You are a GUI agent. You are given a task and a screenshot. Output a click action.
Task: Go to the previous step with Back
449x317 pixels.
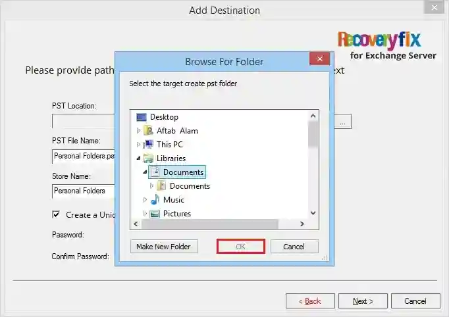point(310,301)
